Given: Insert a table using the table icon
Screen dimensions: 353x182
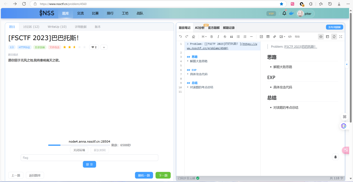Looking at the screenshot, I should pos(268,37).
